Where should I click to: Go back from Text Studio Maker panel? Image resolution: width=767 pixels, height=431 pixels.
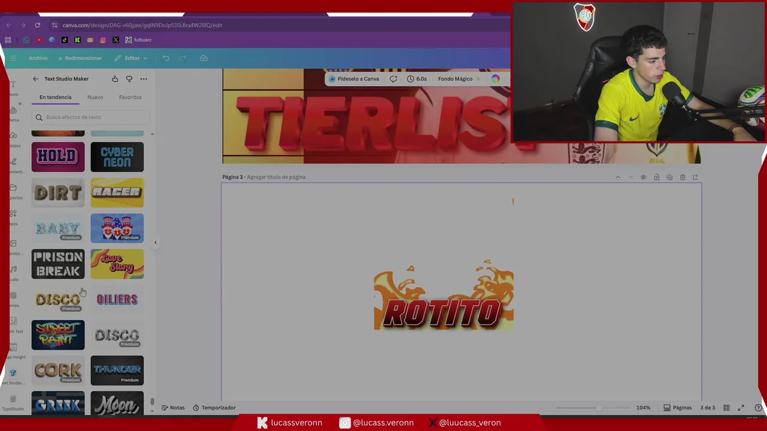click(35, 79)
